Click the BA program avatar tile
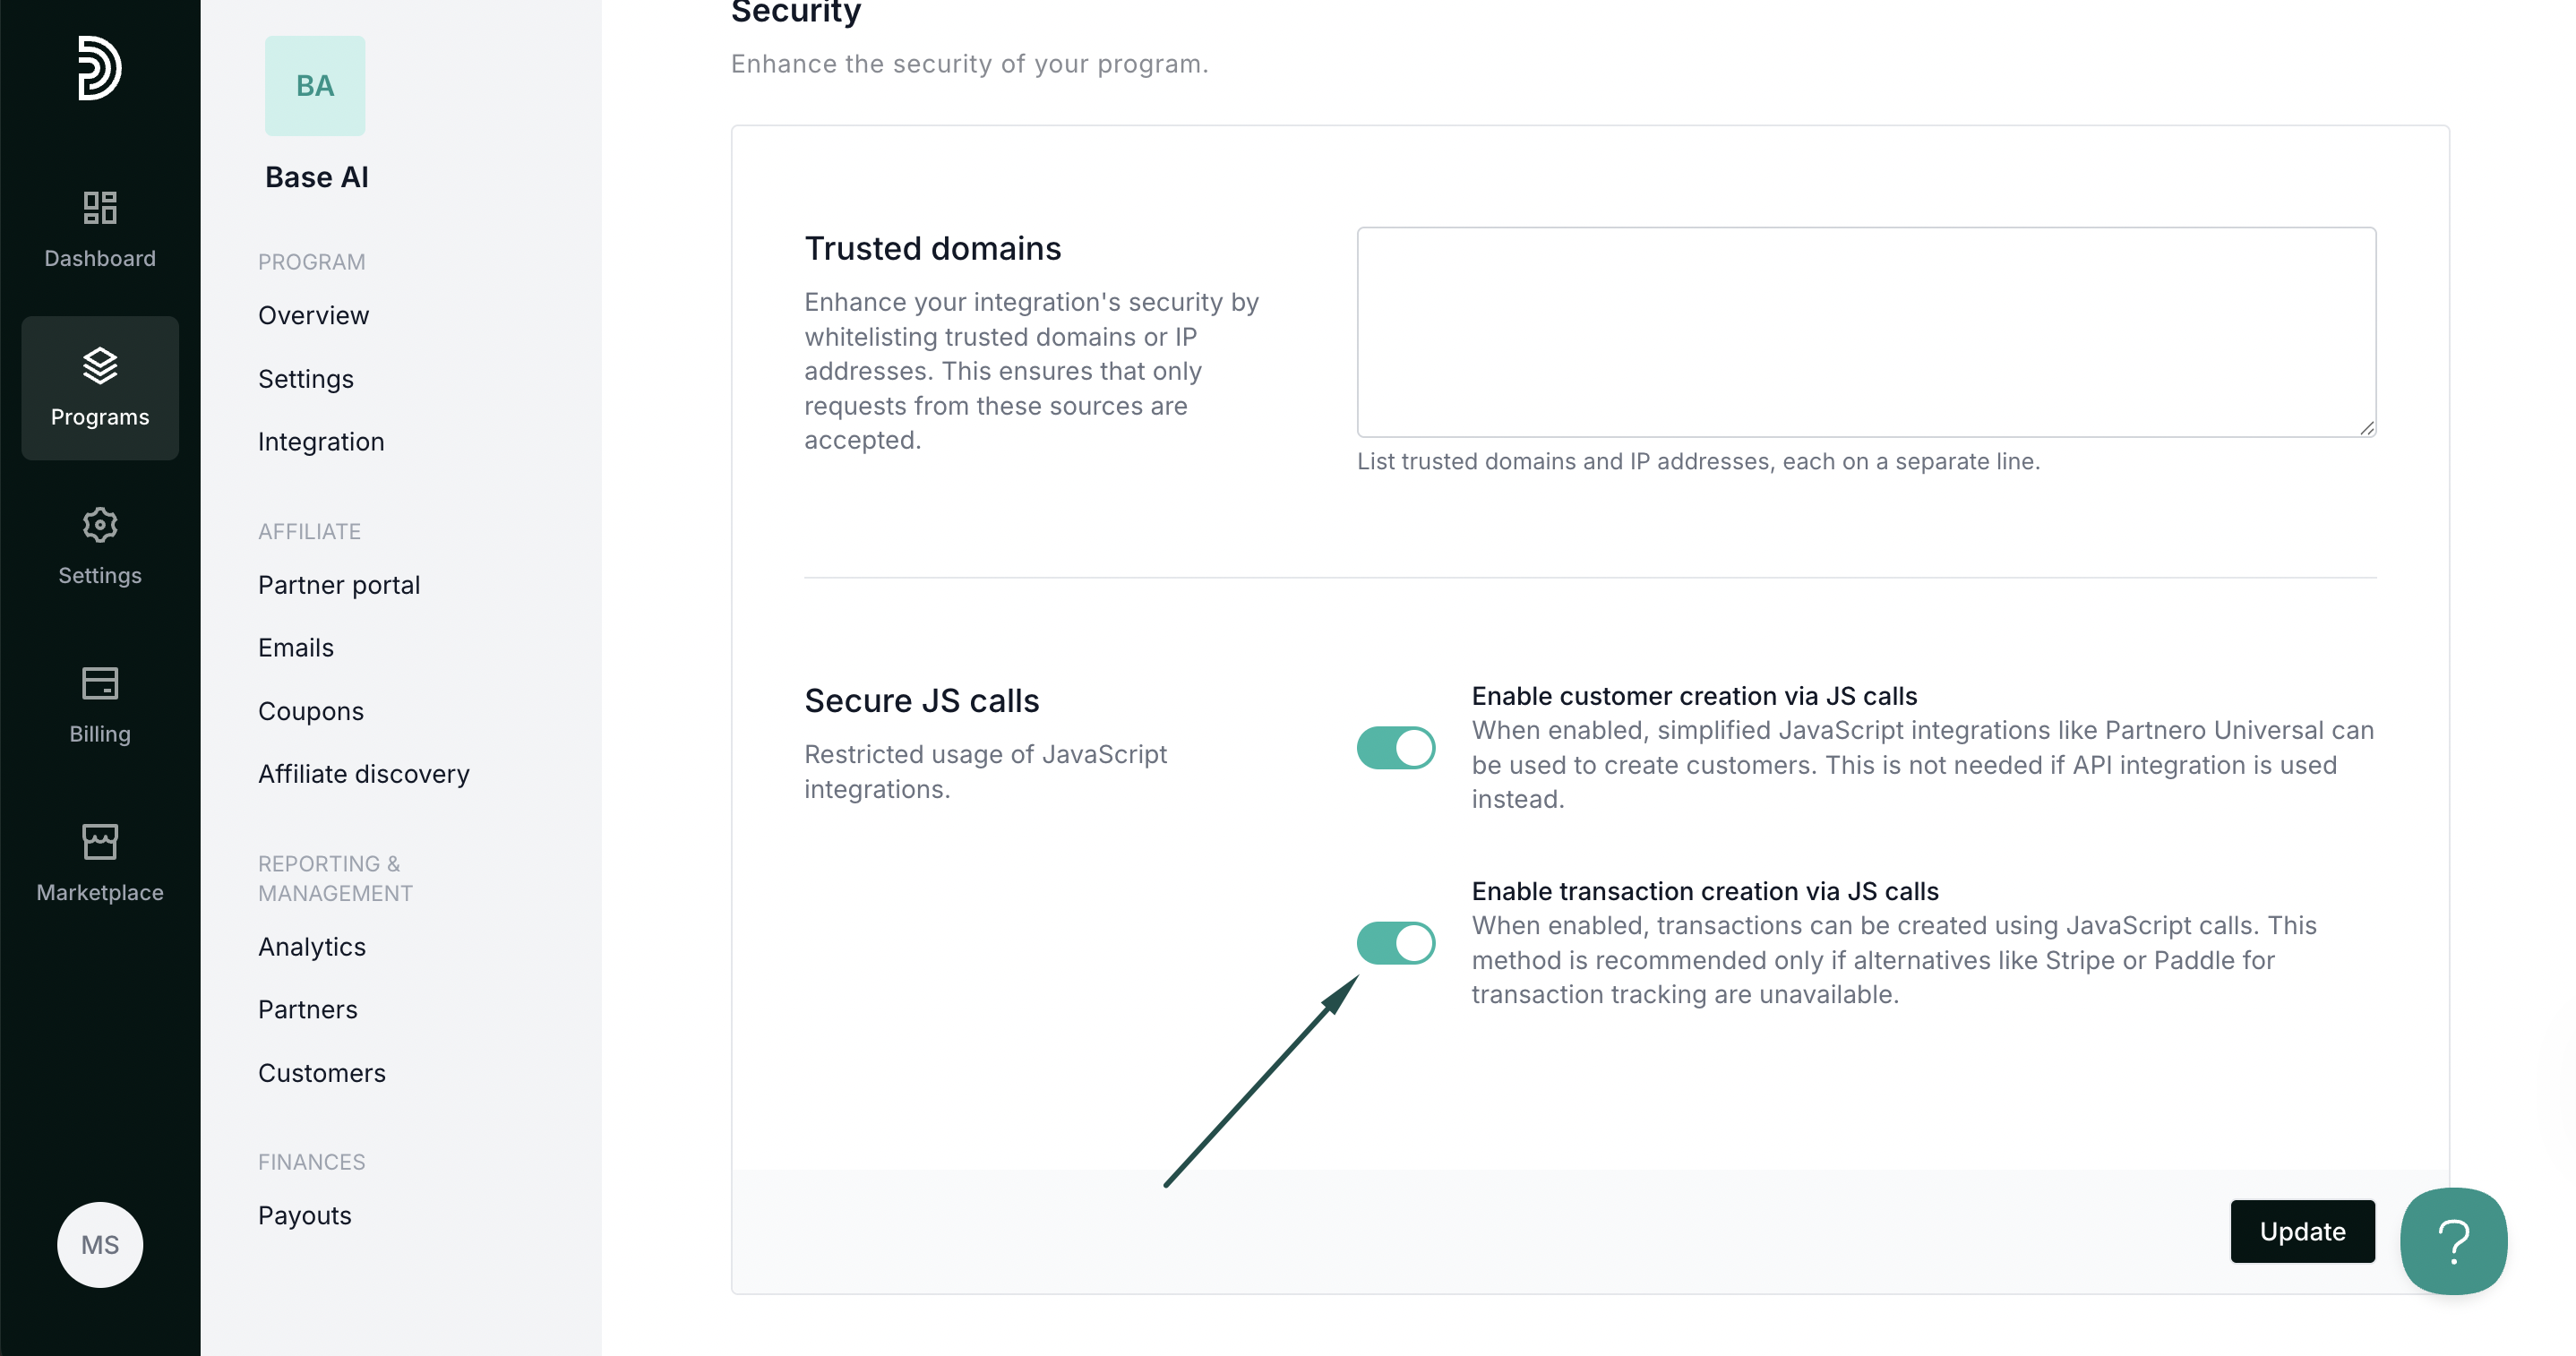This screenshot has width=2576, height=1356. tap(315, 86)
